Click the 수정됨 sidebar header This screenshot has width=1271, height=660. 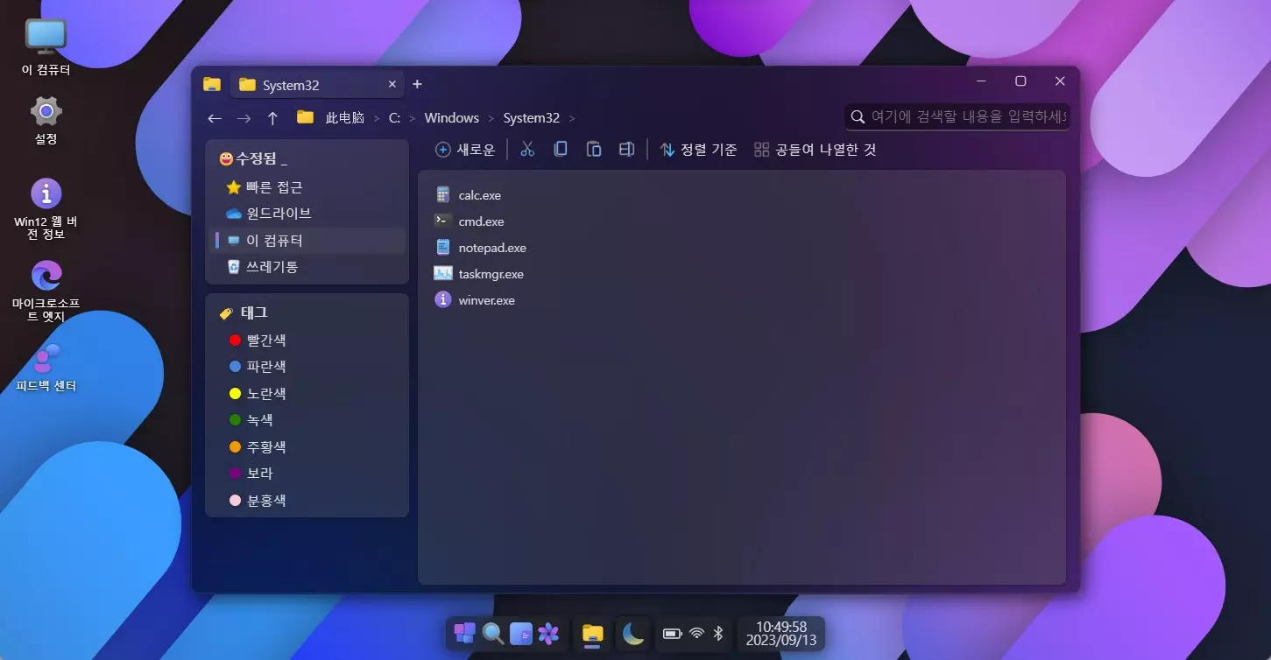253,158
